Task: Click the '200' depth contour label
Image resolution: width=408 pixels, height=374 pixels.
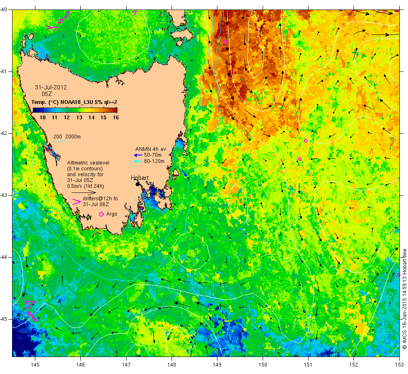Action: [57, 137]
